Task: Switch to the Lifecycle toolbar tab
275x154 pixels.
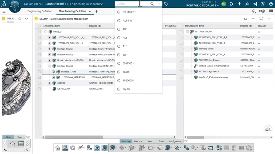Action: point(138,141)
